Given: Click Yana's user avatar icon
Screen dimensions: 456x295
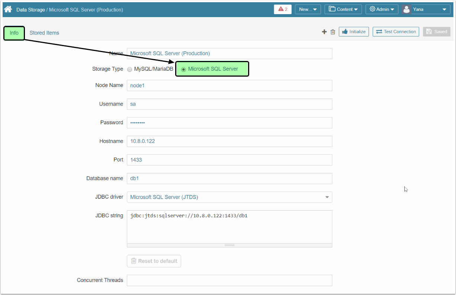Looking at the screenshot, I should pyautogui.click(x=407, y=9).
